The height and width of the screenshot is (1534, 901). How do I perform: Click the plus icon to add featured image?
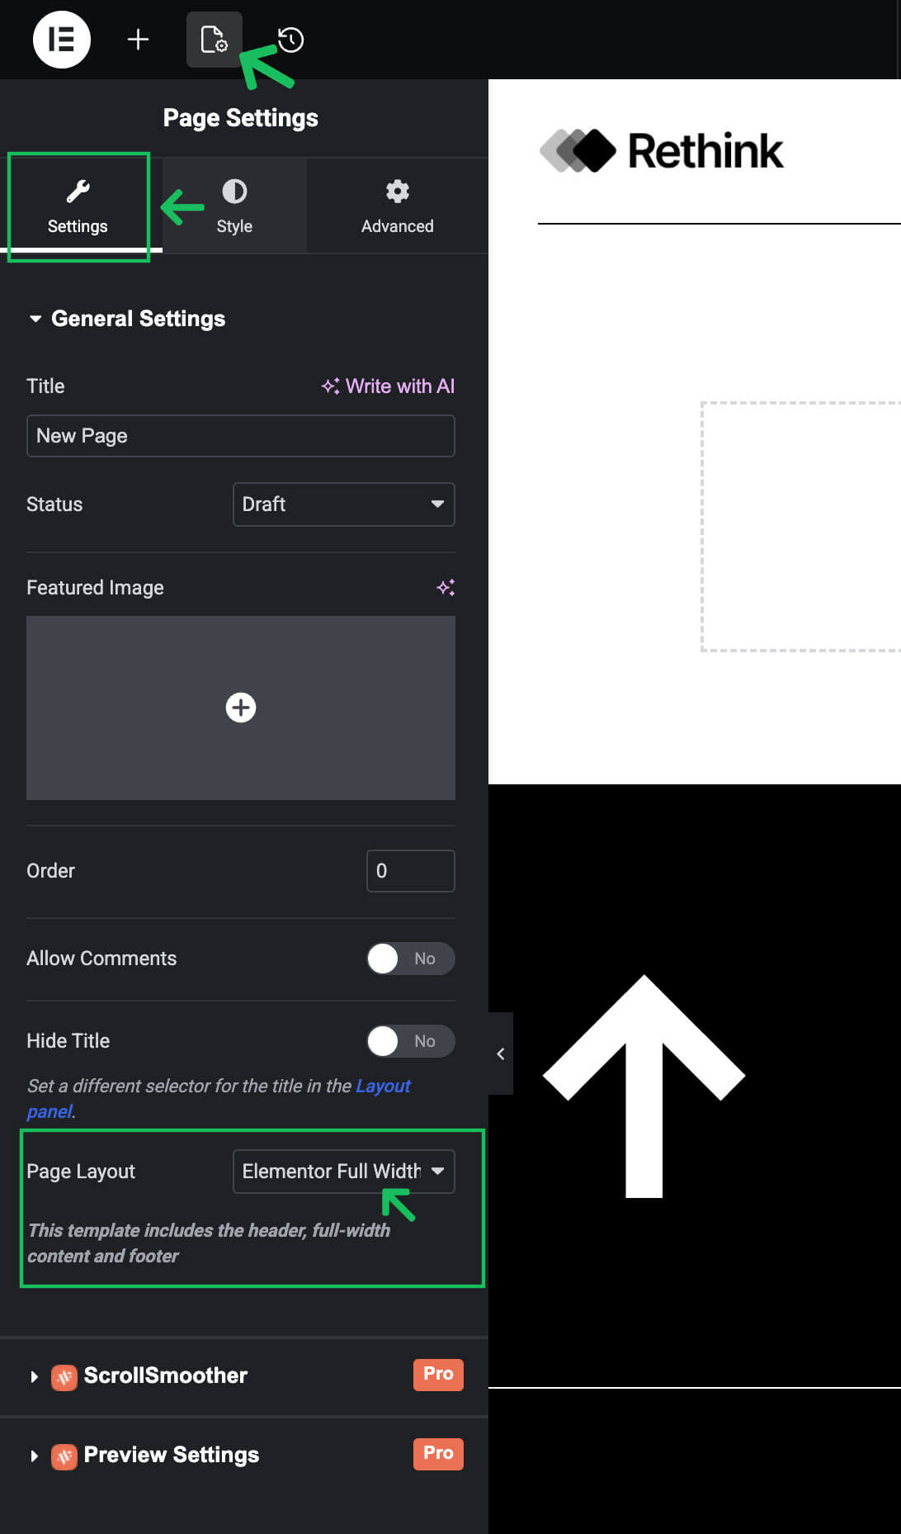241,708
